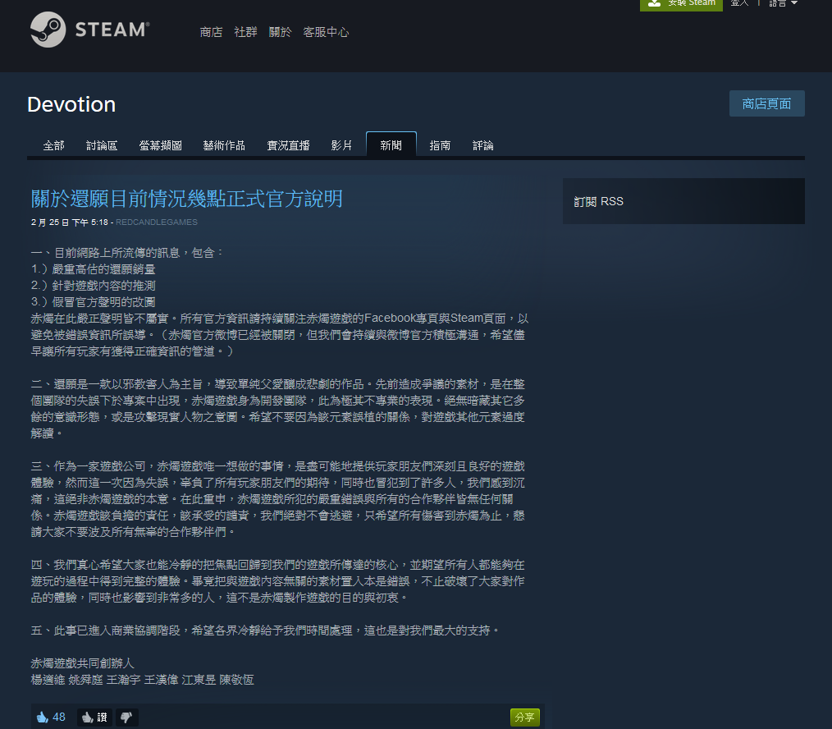Click the thumbs-down rate button
The height and width of the screenshot is (729, 832).
click(x=126, y=718)
